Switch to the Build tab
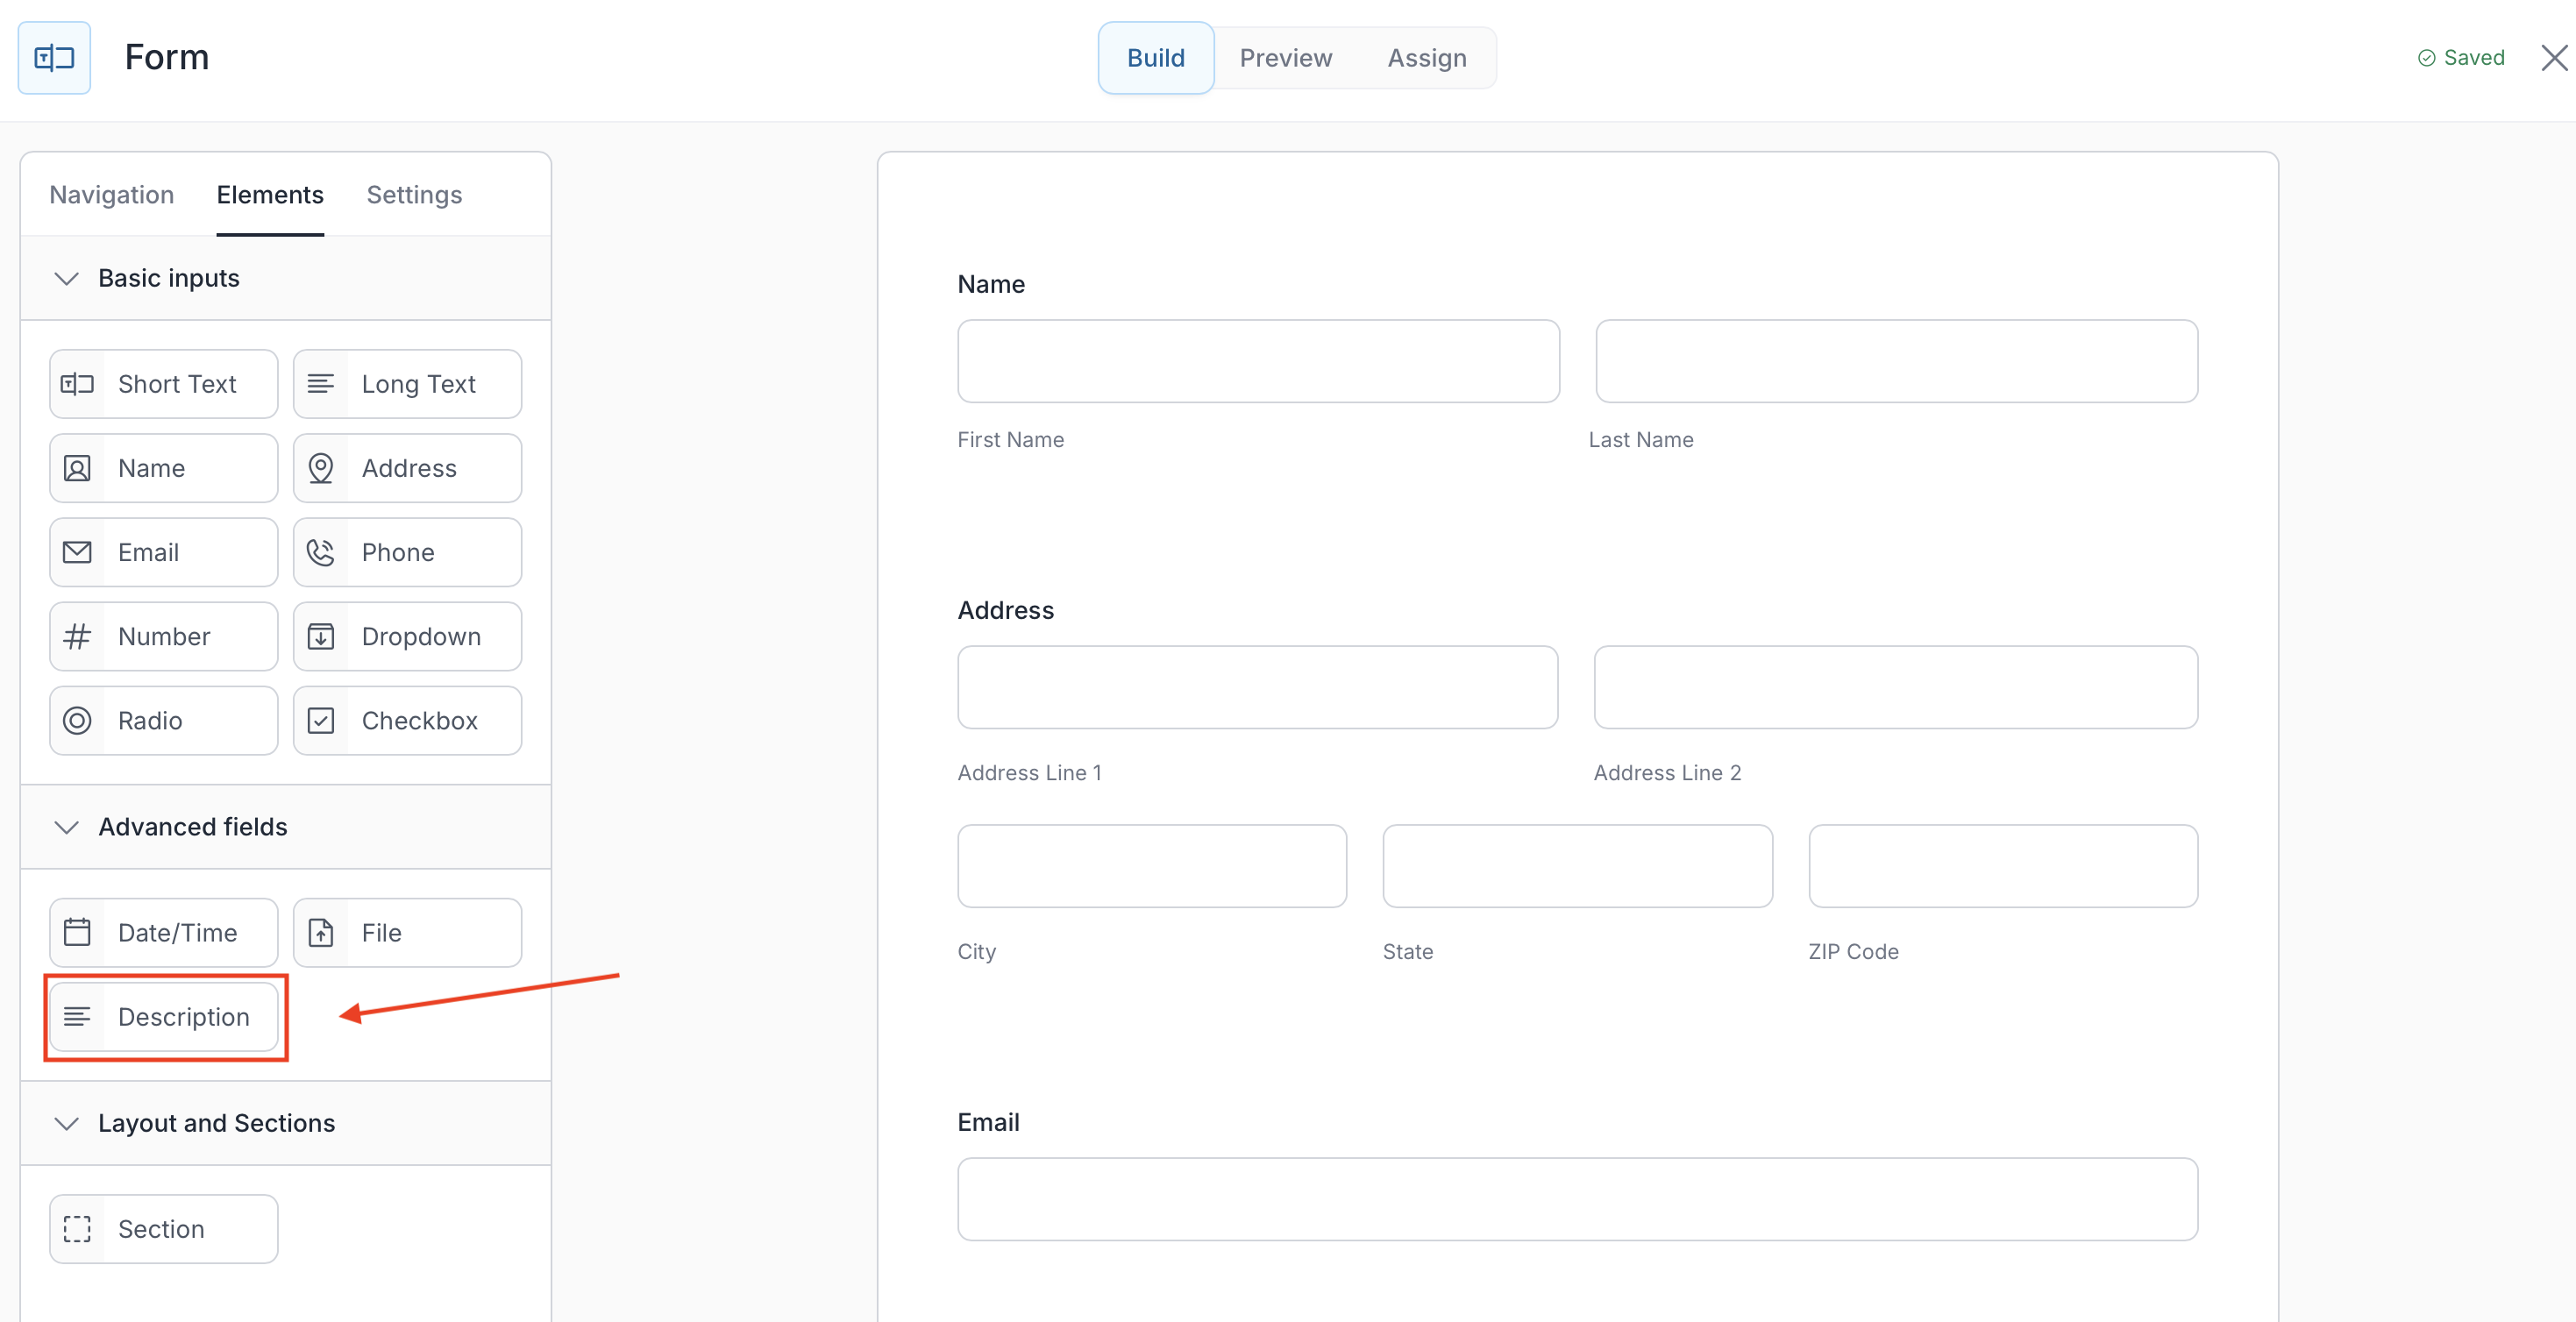The image size is (2576, 1322). click(1156, 58)
